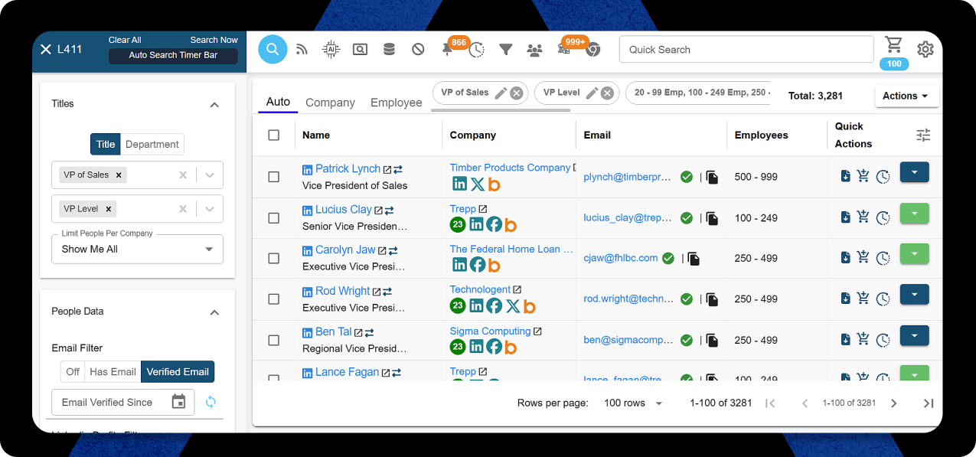Click the refresh icon beside Email Verified Since

tap(211, 402)
